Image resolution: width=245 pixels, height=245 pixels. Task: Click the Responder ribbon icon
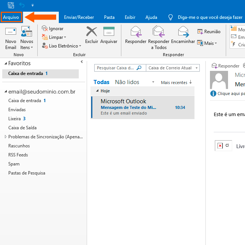(x=136, y=32)
